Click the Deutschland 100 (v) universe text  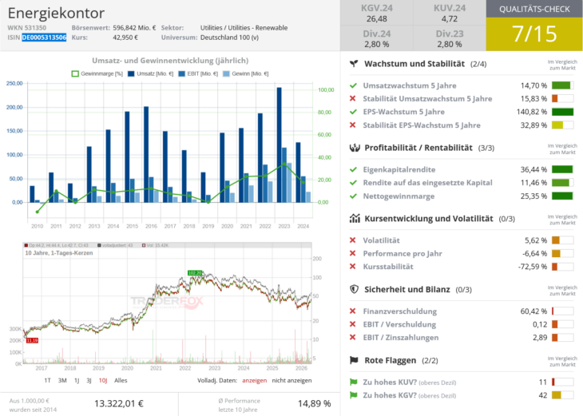click(x=229, y=38)
